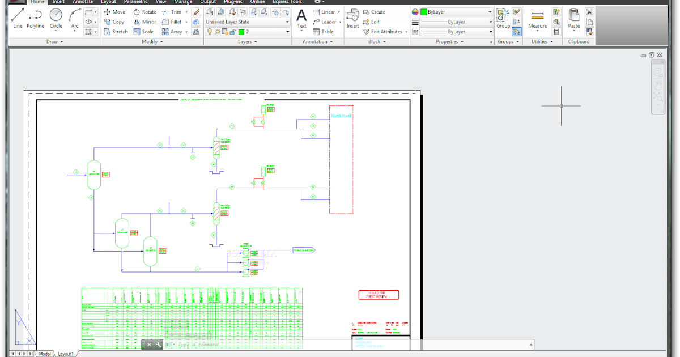Screen dimensions: 680x357
Task: Click the Cut scissors icon
Action: pyautogui.click(x=589, y=12)
